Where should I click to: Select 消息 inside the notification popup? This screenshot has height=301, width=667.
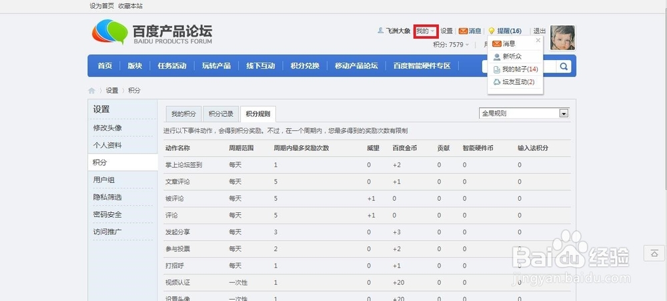[x=504, y=44]
